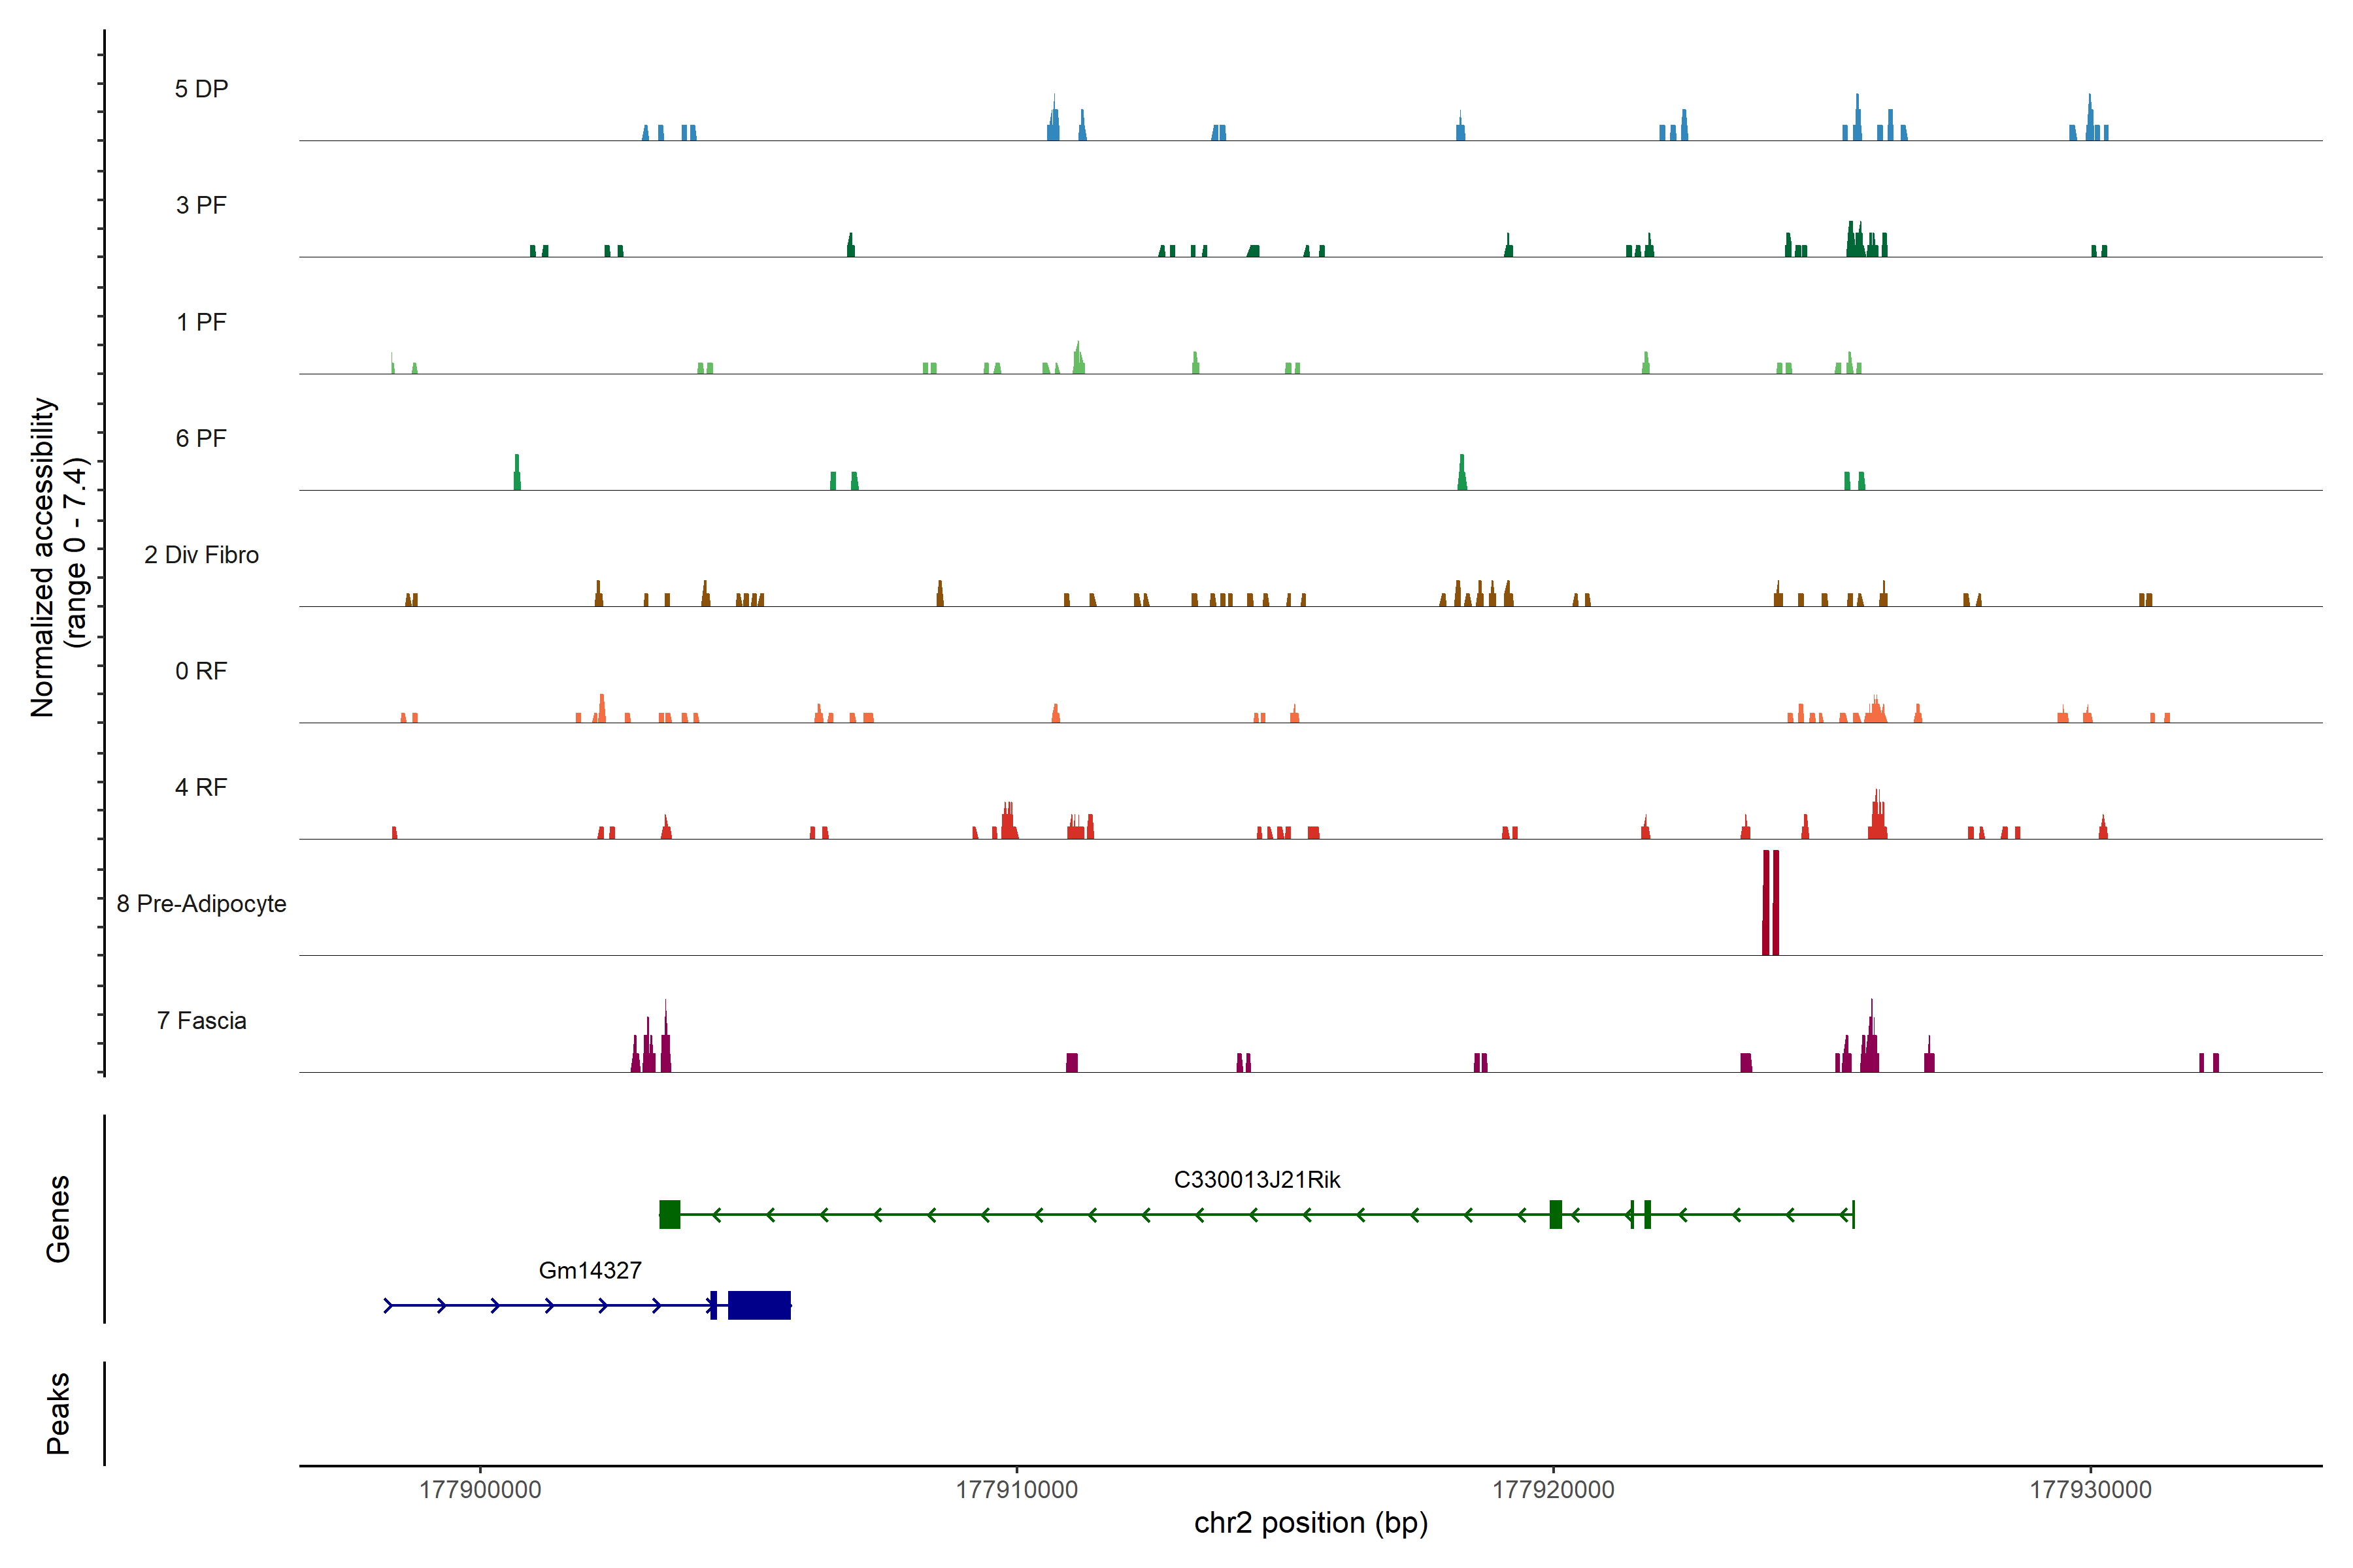Image resolution: width=2353 pixels, height=1568 pixels.
Task: Select the 8 Pre-Adipocyte track label
Action: coord(201,904)
